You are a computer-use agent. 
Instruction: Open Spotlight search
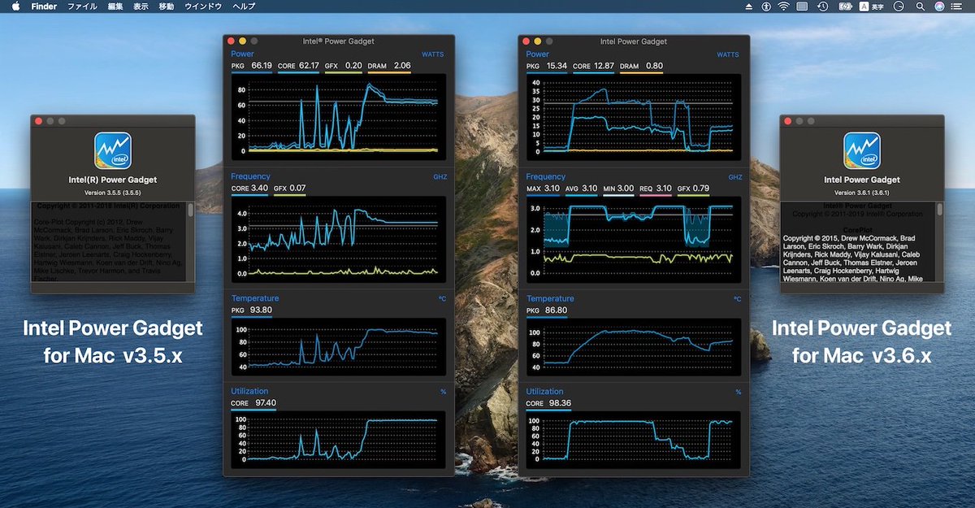point(921,7)
